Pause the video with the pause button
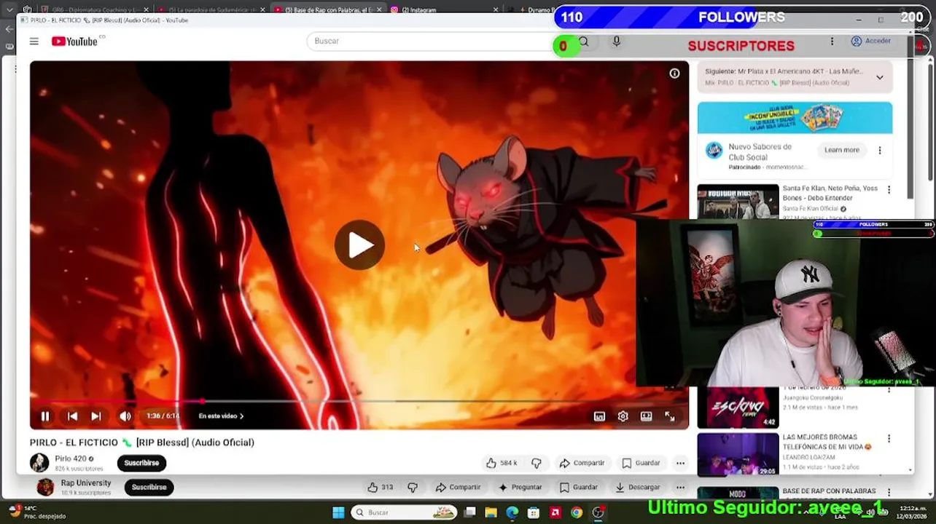This screenshot has width=936, height=524. pyautogui.click(x=45, y=416)
